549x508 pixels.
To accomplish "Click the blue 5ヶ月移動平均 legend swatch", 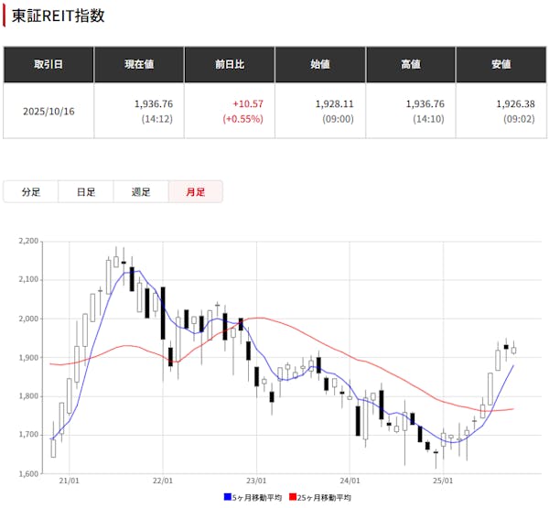I will tap(227, 497).
